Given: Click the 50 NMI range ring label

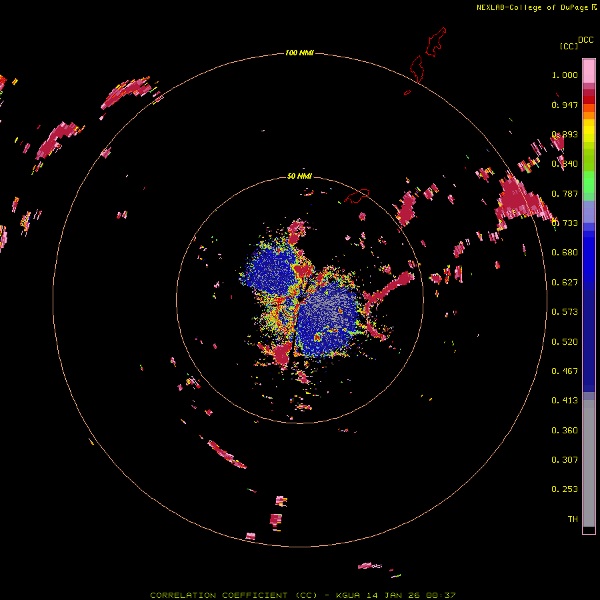Looking at the screenshot, I should click(x=299, y=176).
